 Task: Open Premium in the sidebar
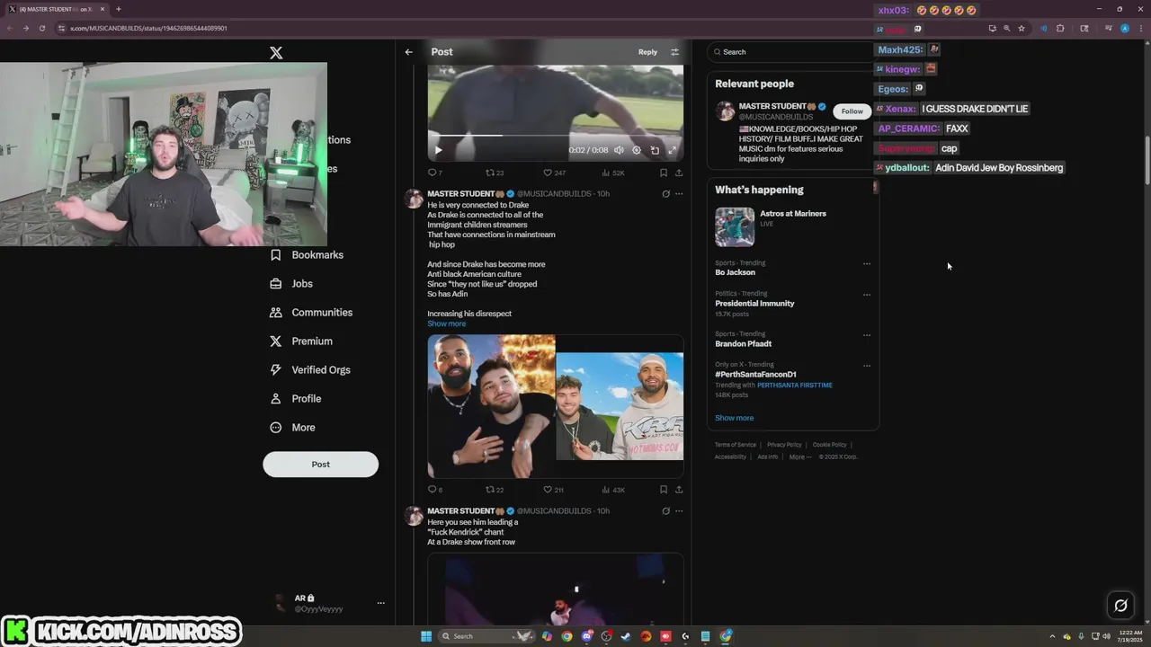point(301,341)
